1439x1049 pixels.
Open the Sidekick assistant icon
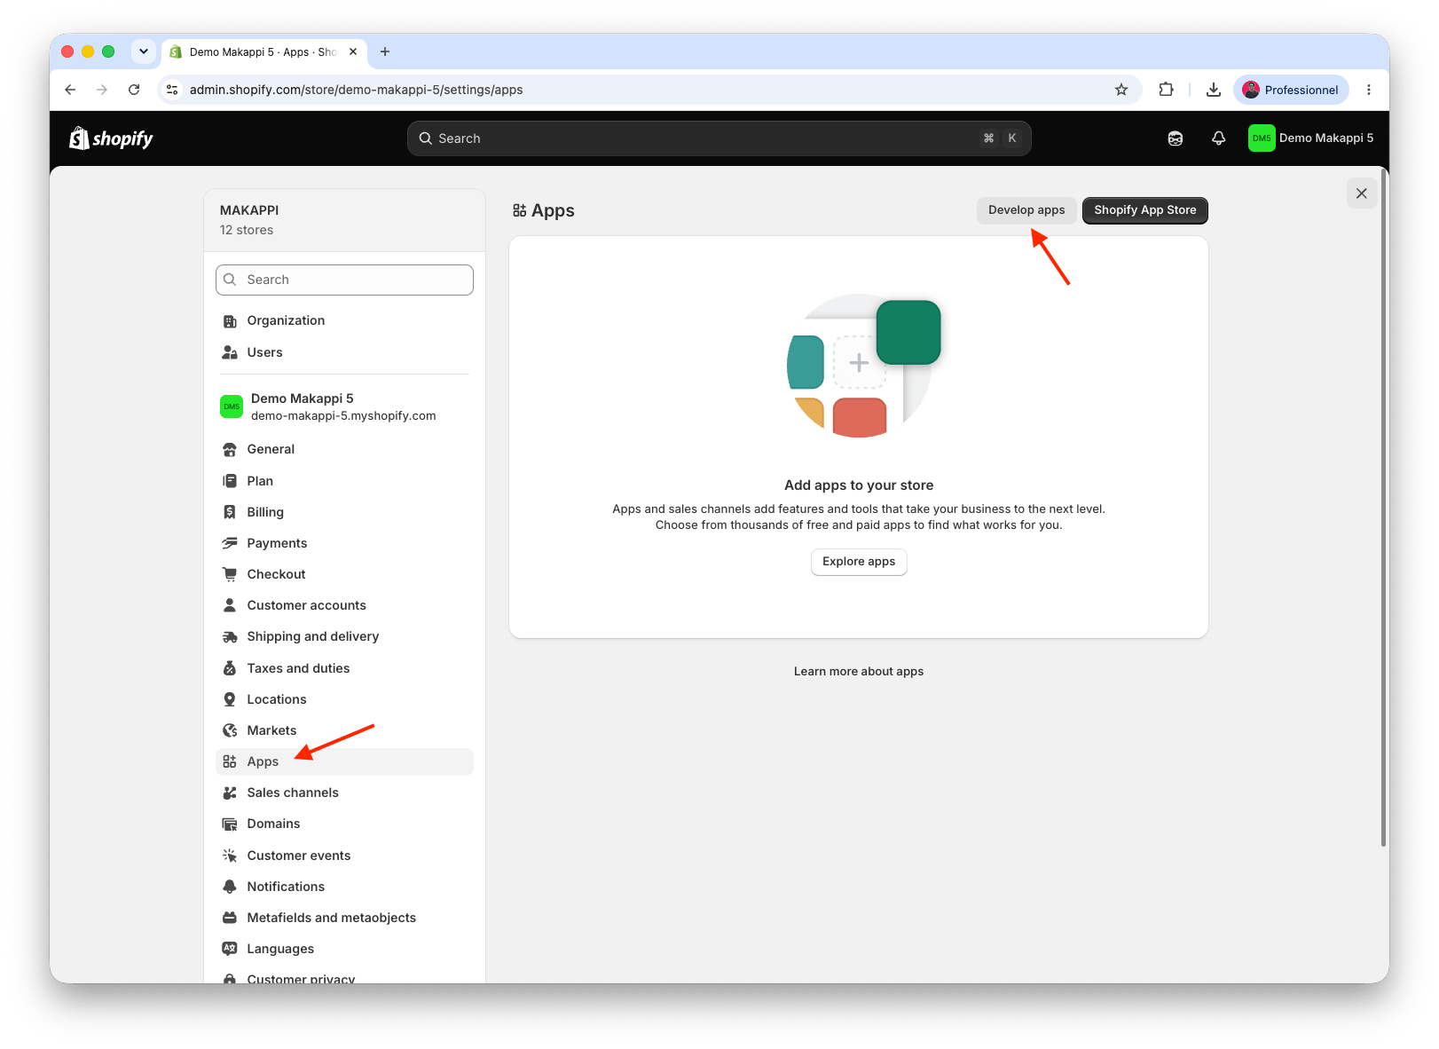click(x=1176, y=138)
